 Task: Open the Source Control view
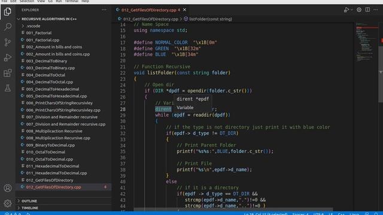pyautogui.click(x=8, y=42)
